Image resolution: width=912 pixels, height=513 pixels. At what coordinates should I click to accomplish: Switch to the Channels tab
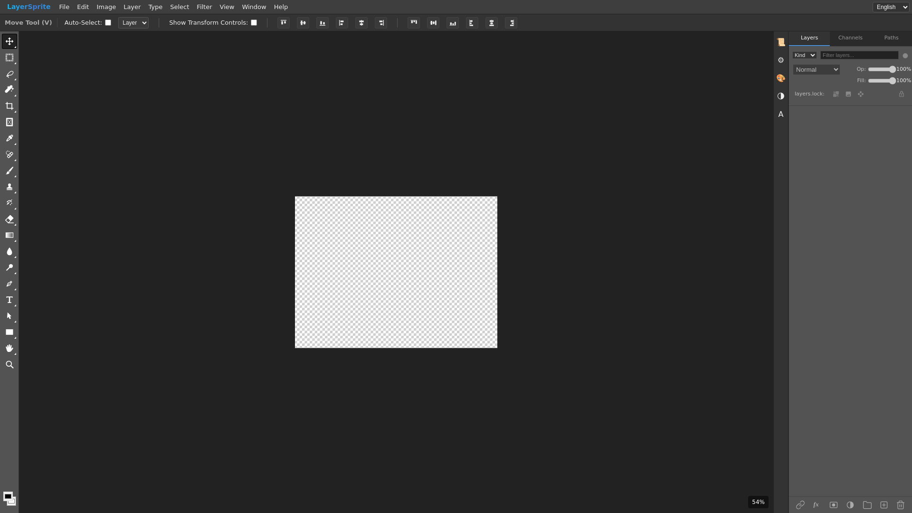850,38
